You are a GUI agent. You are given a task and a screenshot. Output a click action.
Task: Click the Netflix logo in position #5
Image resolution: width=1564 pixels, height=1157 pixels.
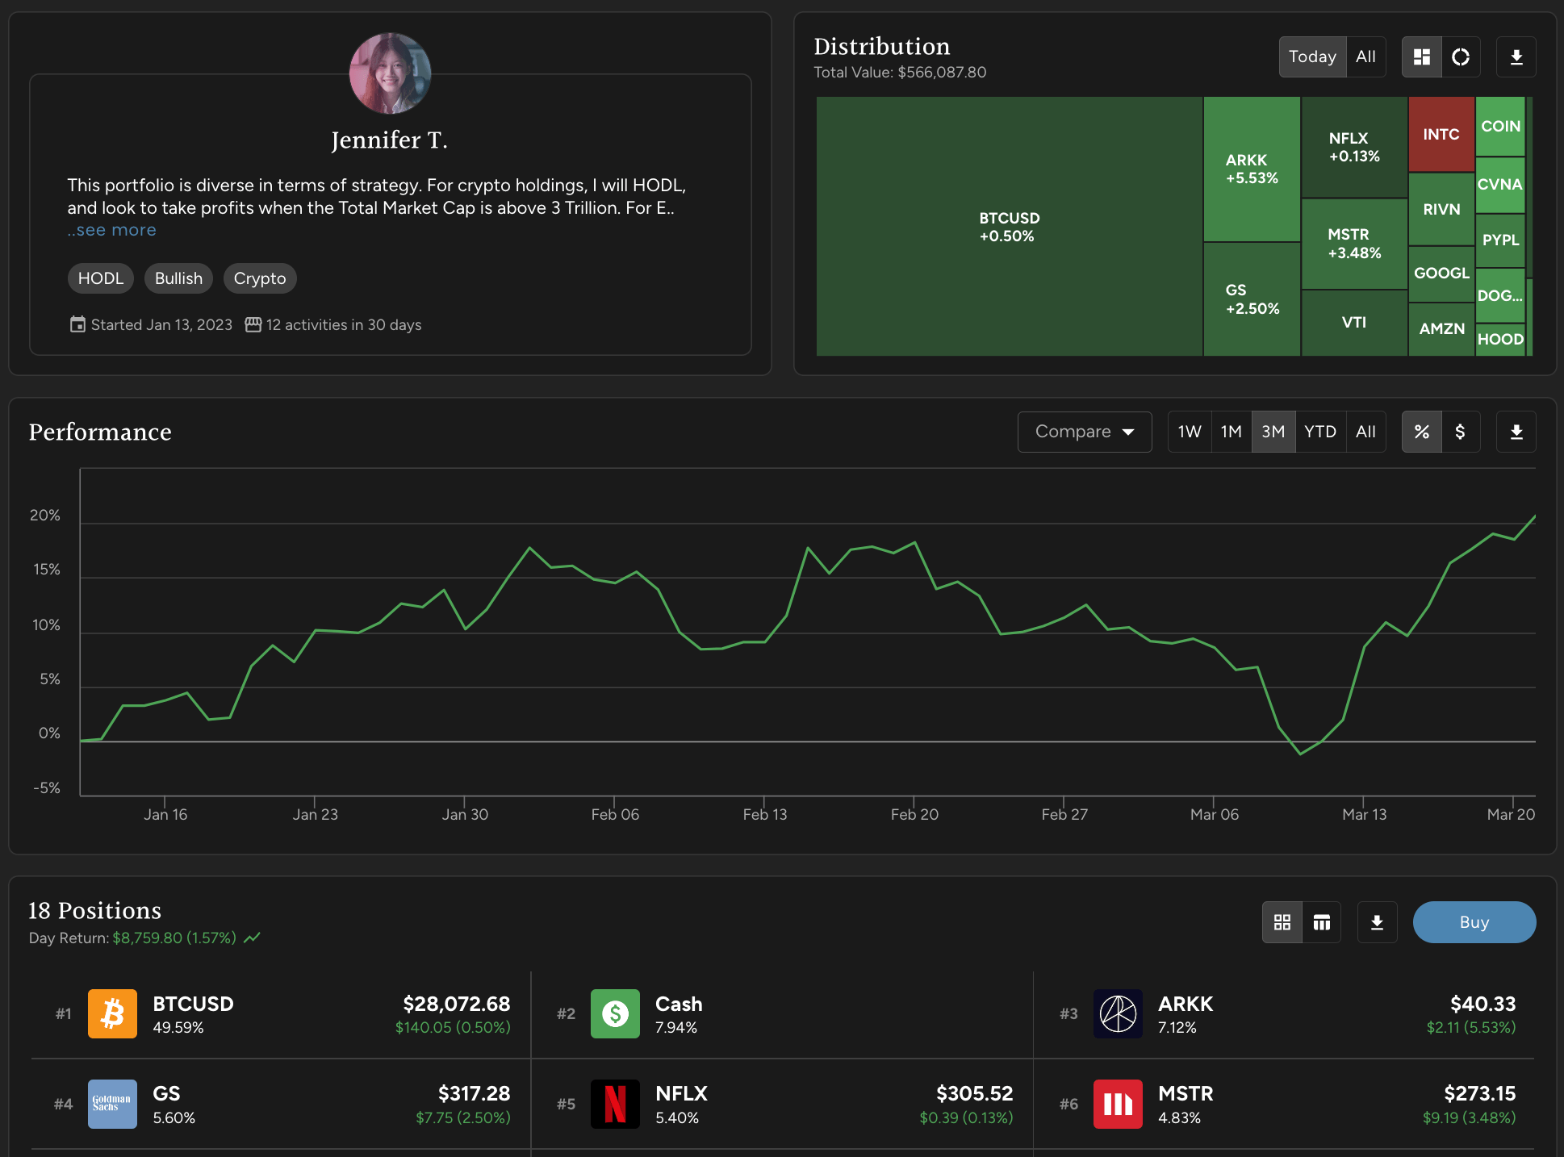coord(615,1105)
